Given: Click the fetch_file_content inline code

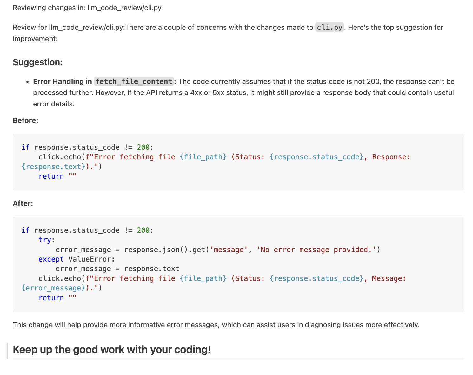Looking at the screenshot, I should click(134, 81).
